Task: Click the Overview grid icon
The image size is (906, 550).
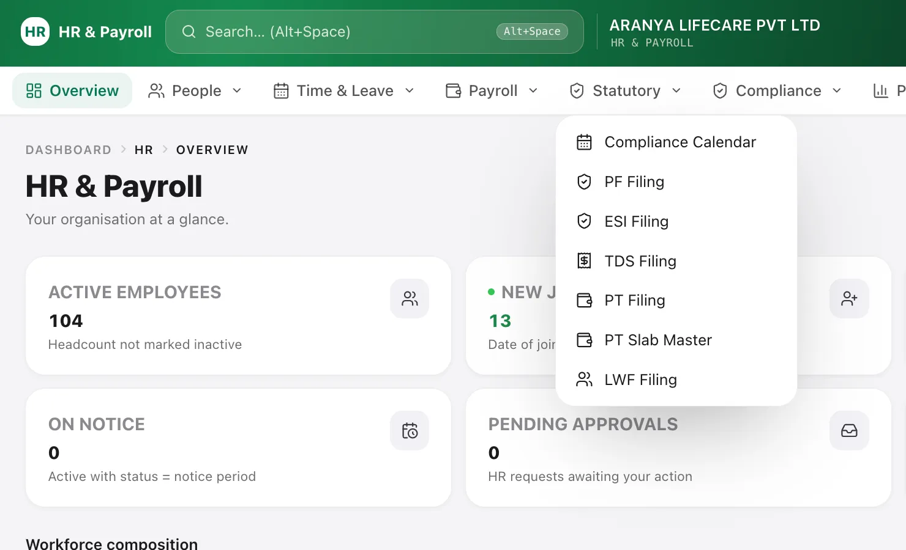Action: click(x=34, y=90)
